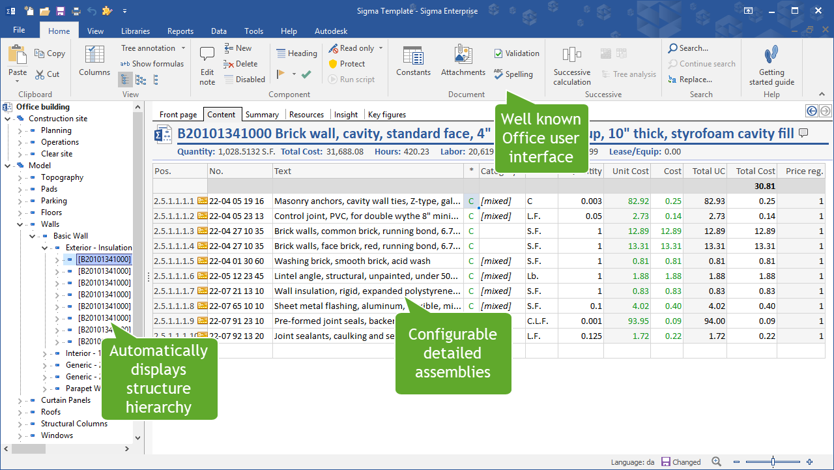This screenshot has width=834, height=470.
Task: Toggle Show formulas
Action: [x=152, y=65]
